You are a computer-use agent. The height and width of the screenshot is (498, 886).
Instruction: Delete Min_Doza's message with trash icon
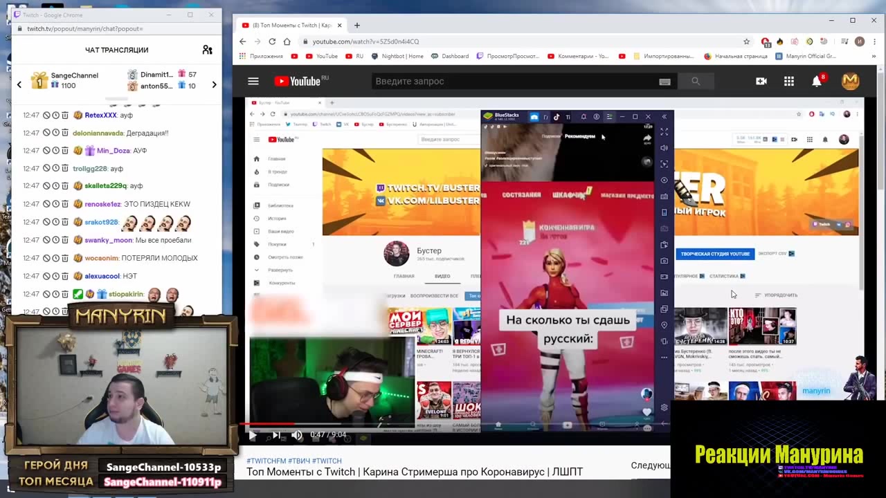[x=65, y=150]
